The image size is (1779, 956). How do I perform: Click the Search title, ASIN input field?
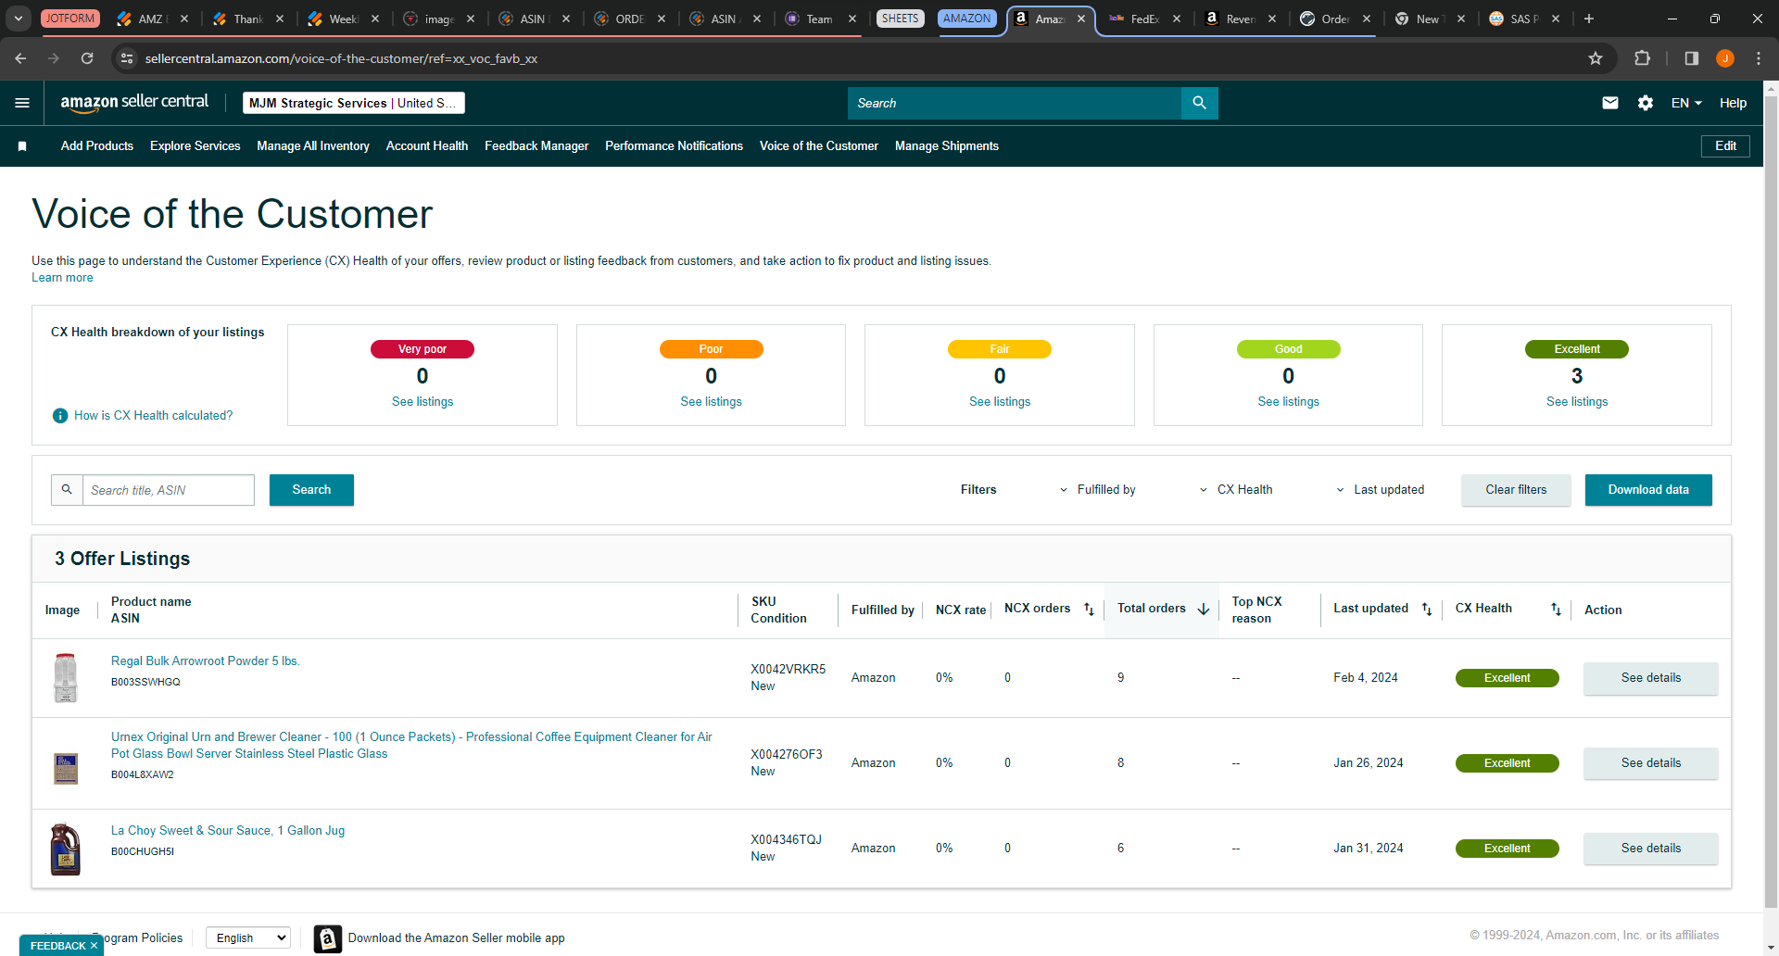(169, 490)
